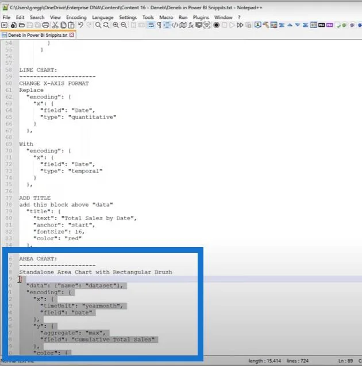Click the "color": "red" line
362x366 pixels.
point(57,238)
